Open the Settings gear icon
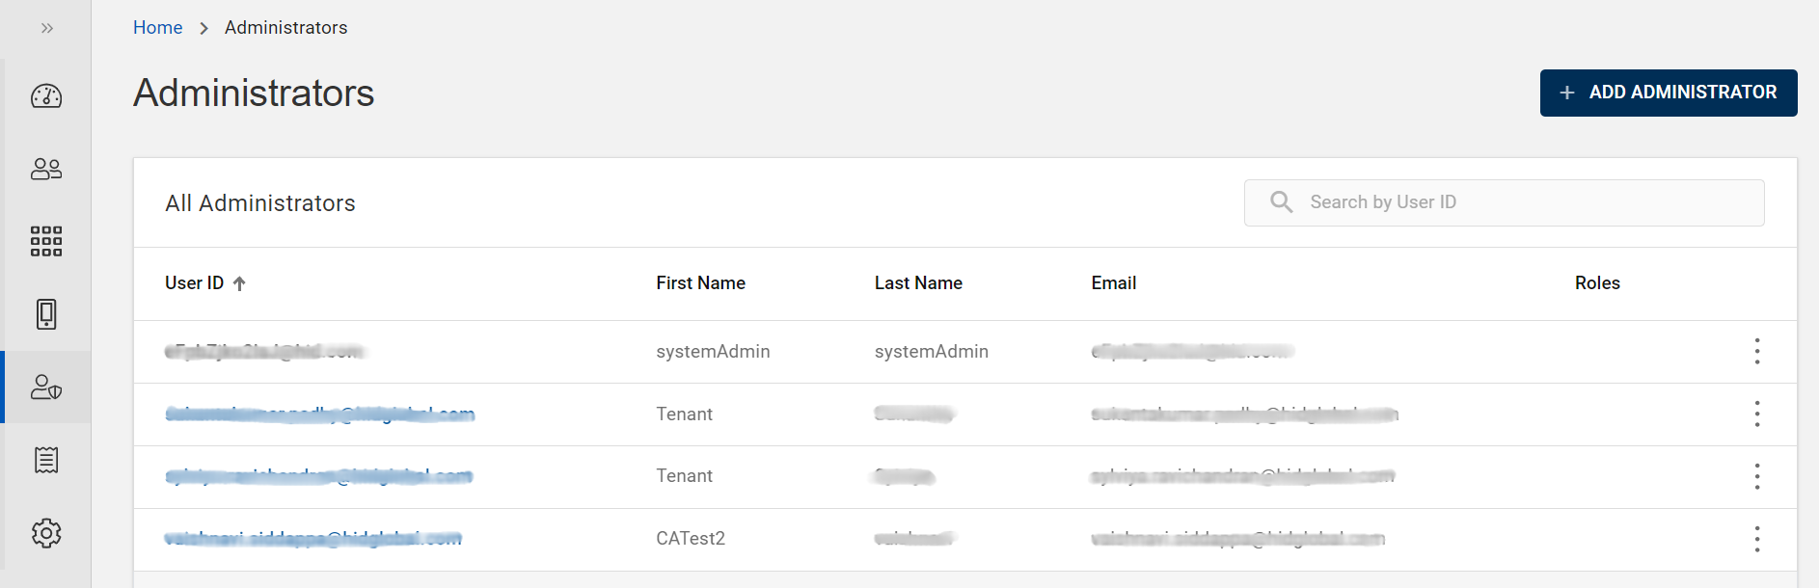The width and height of the screenshot is (1819, 588). pos(46,533)
